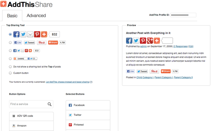Click Find a service search field

(31, 104)
